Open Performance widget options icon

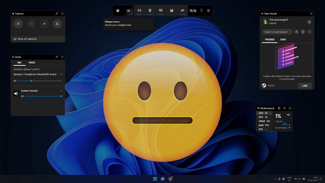click(278, 108)
